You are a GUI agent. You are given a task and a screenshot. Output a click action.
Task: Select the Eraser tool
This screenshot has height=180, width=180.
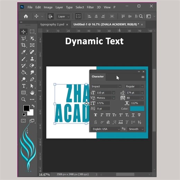click(x=32, y=65)
